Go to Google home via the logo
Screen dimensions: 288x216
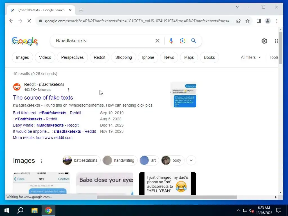[25, 41]
